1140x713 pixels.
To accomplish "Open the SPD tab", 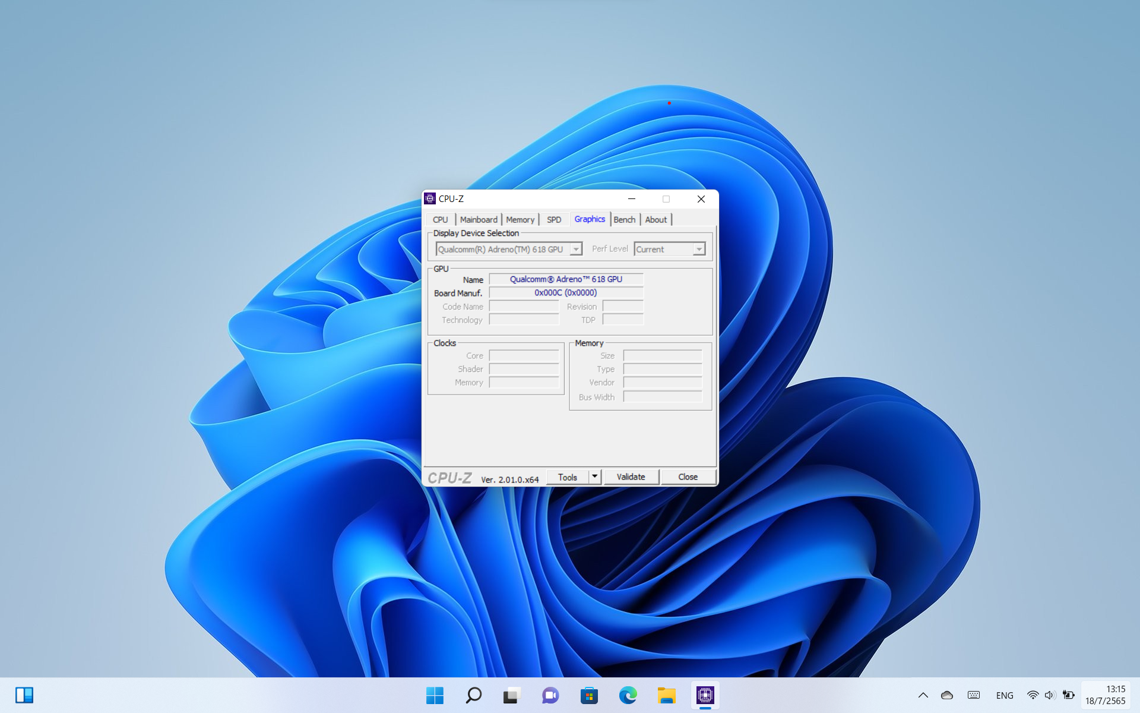I will coord(553,220).
